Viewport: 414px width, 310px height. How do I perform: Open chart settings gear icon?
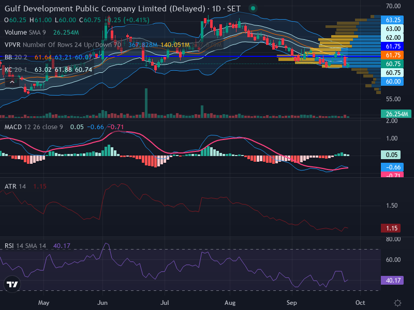397,303
